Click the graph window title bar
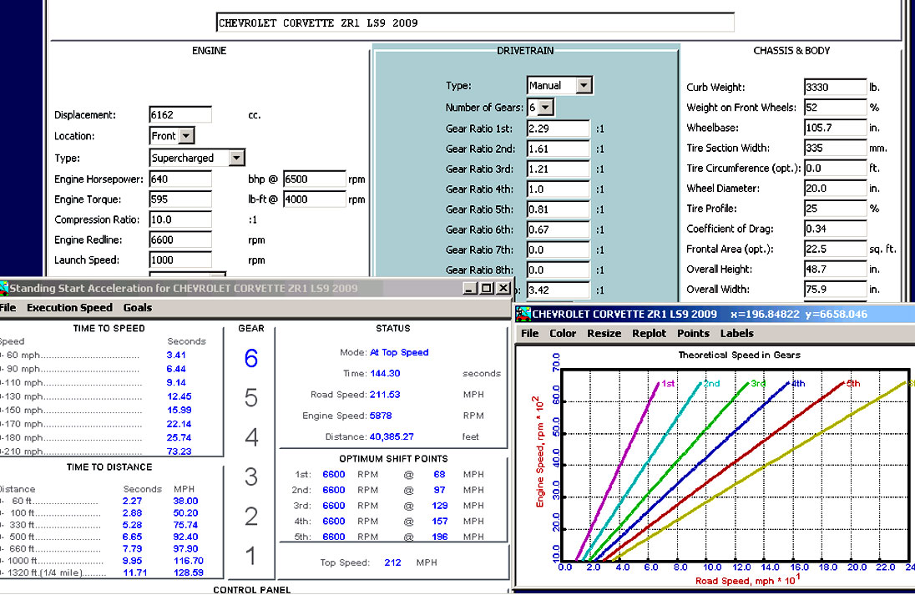The width and height of the screenshot is (915, 595). [715, 315]
